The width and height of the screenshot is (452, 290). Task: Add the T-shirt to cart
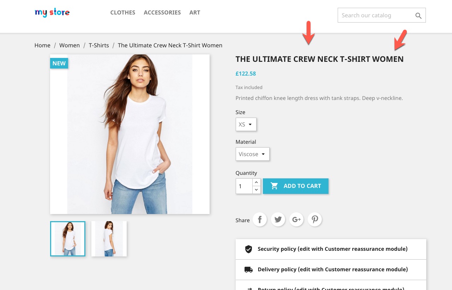coord(296,186)
